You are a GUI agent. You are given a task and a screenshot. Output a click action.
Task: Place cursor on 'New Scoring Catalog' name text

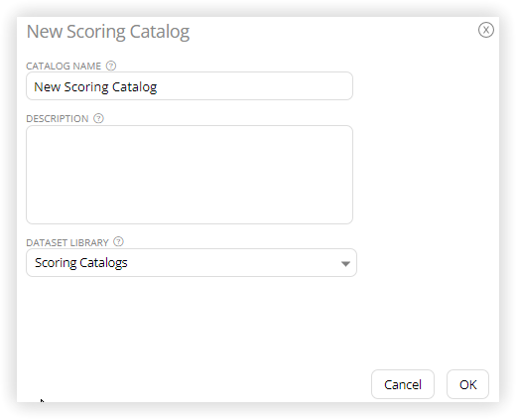click(95, 87)
